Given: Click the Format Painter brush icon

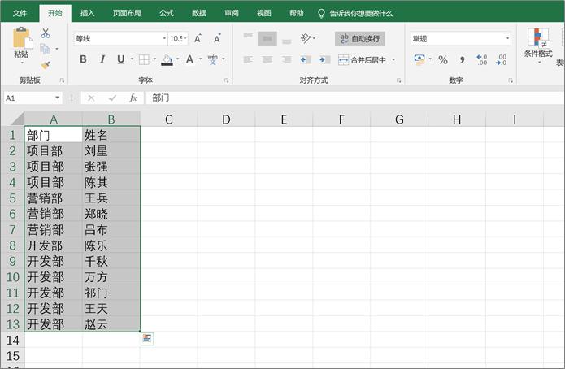Looking at the screenshot, I should [x=46, y=65].
